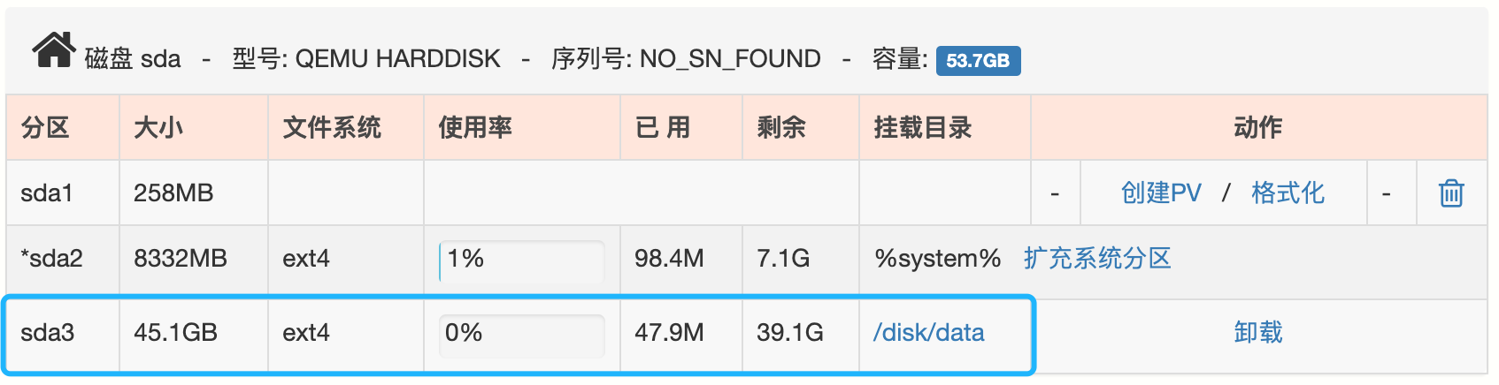Image resolution: width=1499 pixels, height=385 pixels.
Task: Open the /disk/data mount directory link
Action: tap(928, 332)
